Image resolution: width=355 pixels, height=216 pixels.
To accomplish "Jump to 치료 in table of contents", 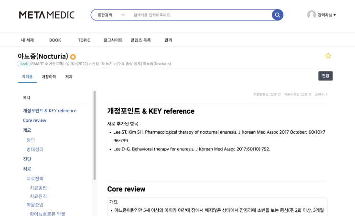I will coord(27,168).
